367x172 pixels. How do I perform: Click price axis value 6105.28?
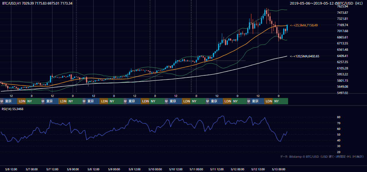343,68
